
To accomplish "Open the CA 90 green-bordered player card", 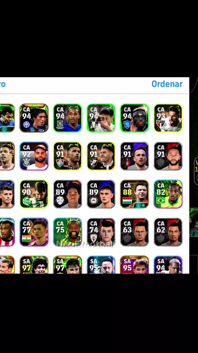I will coord(34,194).
